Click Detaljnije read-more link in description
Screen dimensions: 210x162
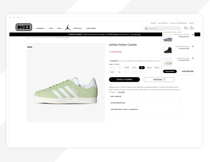tap(121, 92)
